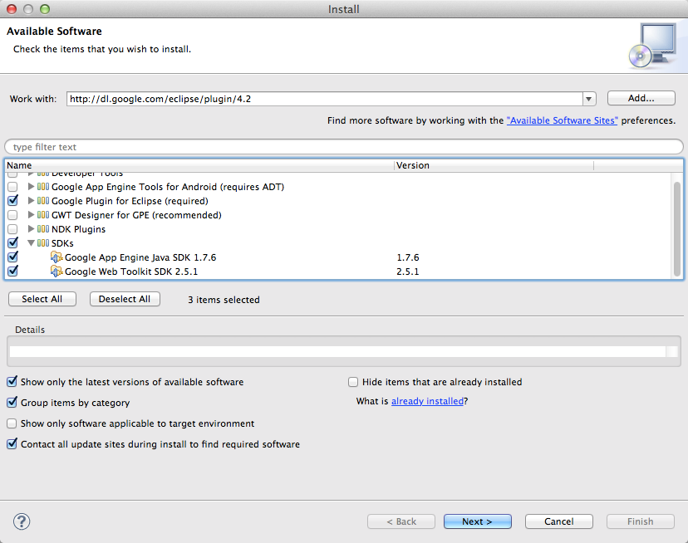Uncheck Group items by category

(12, 403)
